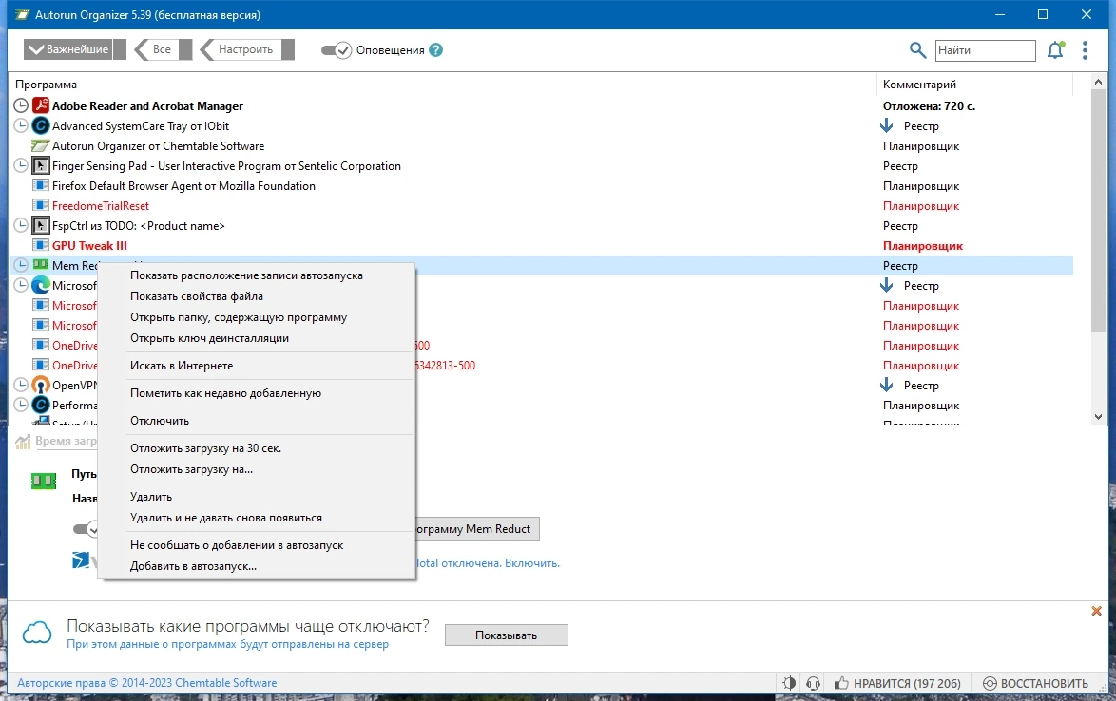1116x701 pixels.
Task: Click the Autorun Organizer entry icon
Action: coord(41,145)
